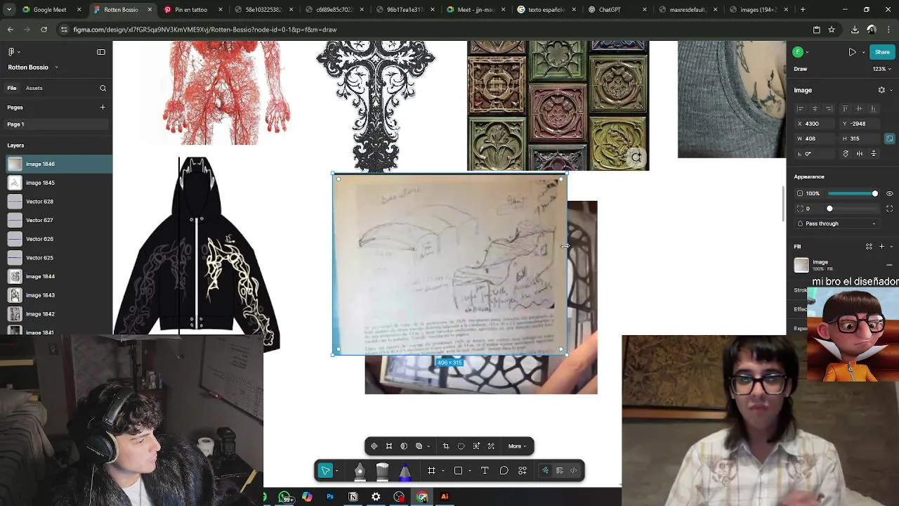Select the Move tool in bottom toolbar
The width and height of the screenshot is (899, 506).
(325, 471)
